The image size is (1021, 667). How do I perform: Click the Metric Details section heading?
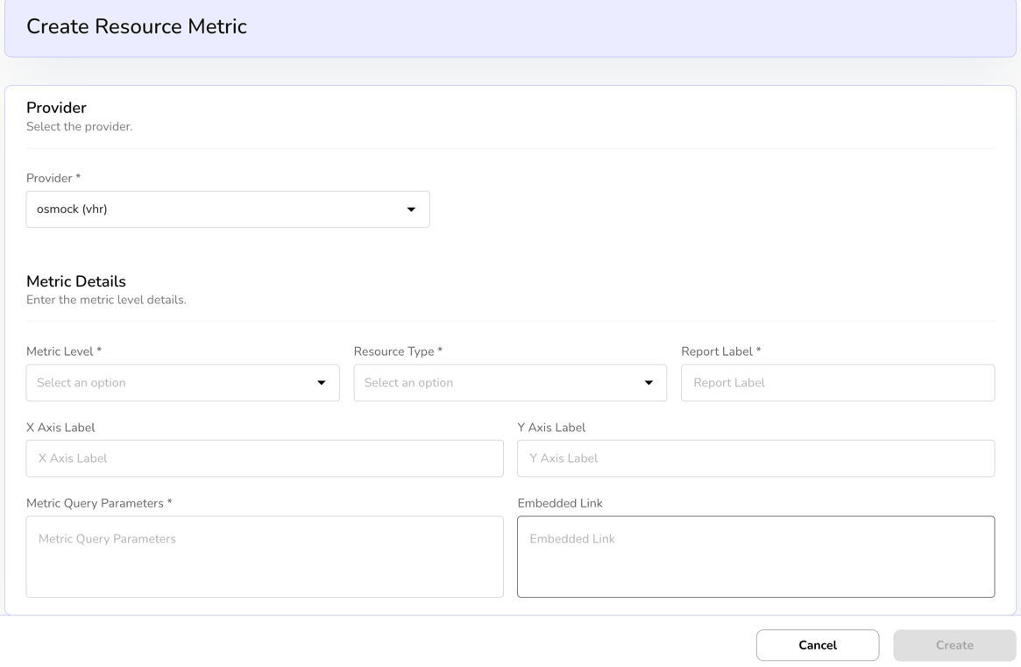tap(76, 281)
